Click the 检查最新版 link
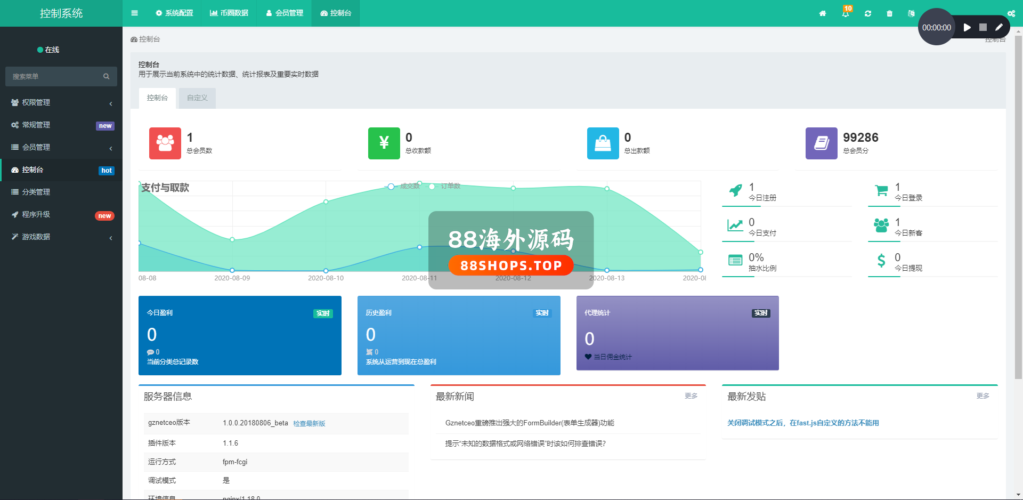The image size is (1023, 500). tap(309, 424)
